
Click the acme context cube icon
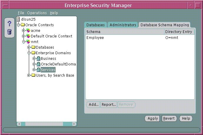(x=28, y=30)
